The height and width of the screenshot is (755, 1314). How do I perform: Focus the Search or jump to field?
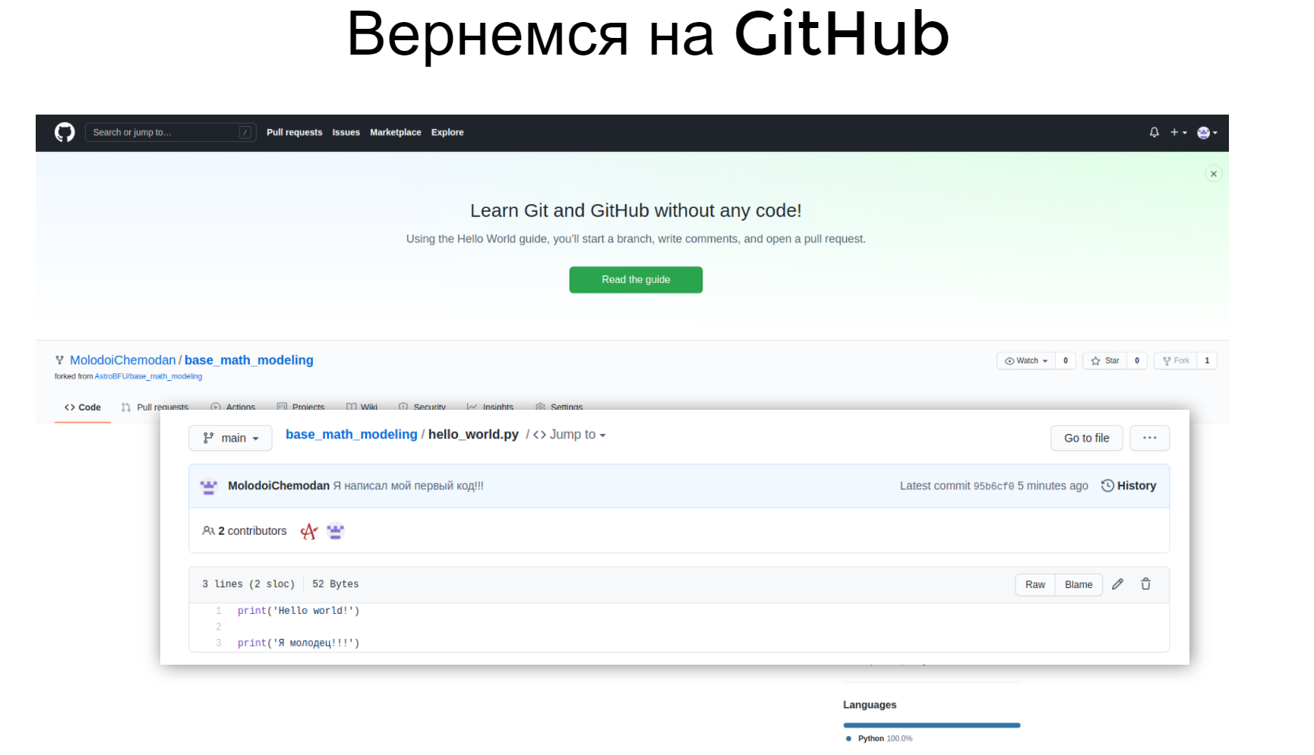(170, 132)
